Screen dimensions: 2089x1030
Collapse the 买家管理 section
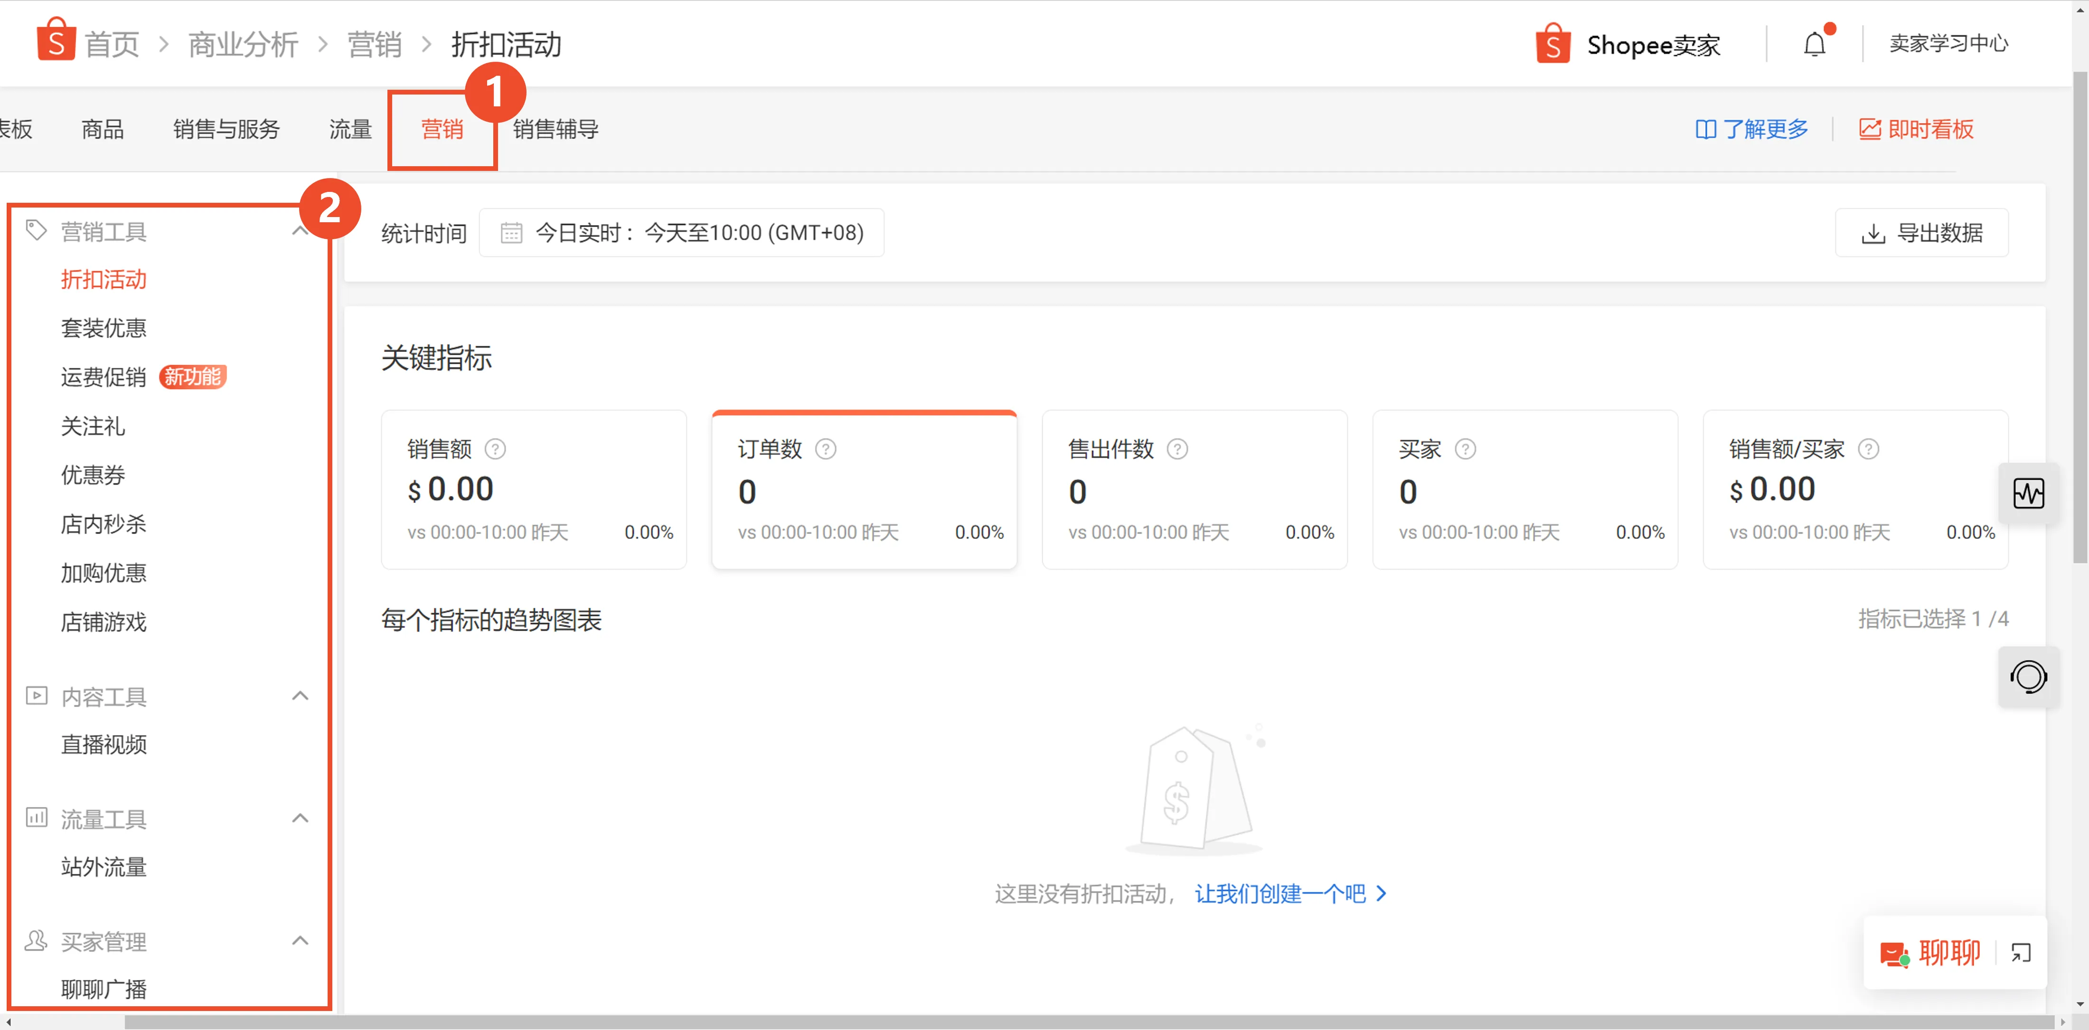click(x=300, y=941)
